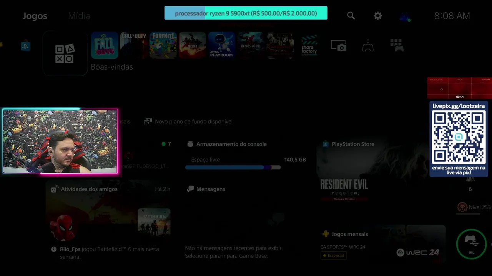Click the EA WRC 24 logo artwork

[418, 252]
